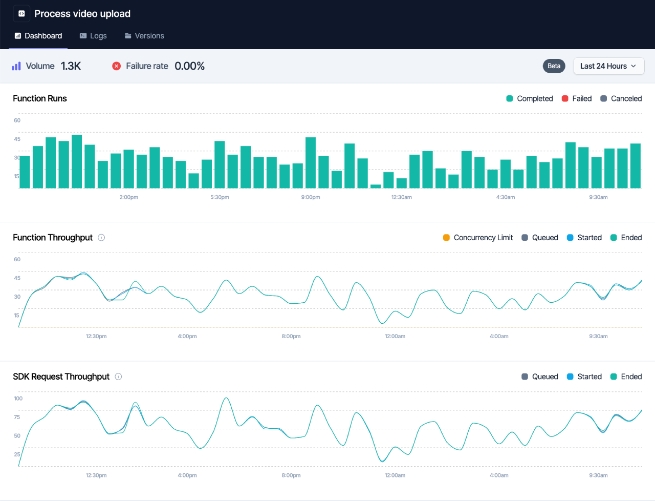
Task: Click the folder icon in Versions tab
Action: pyautogui.click(x=128, y=36)
